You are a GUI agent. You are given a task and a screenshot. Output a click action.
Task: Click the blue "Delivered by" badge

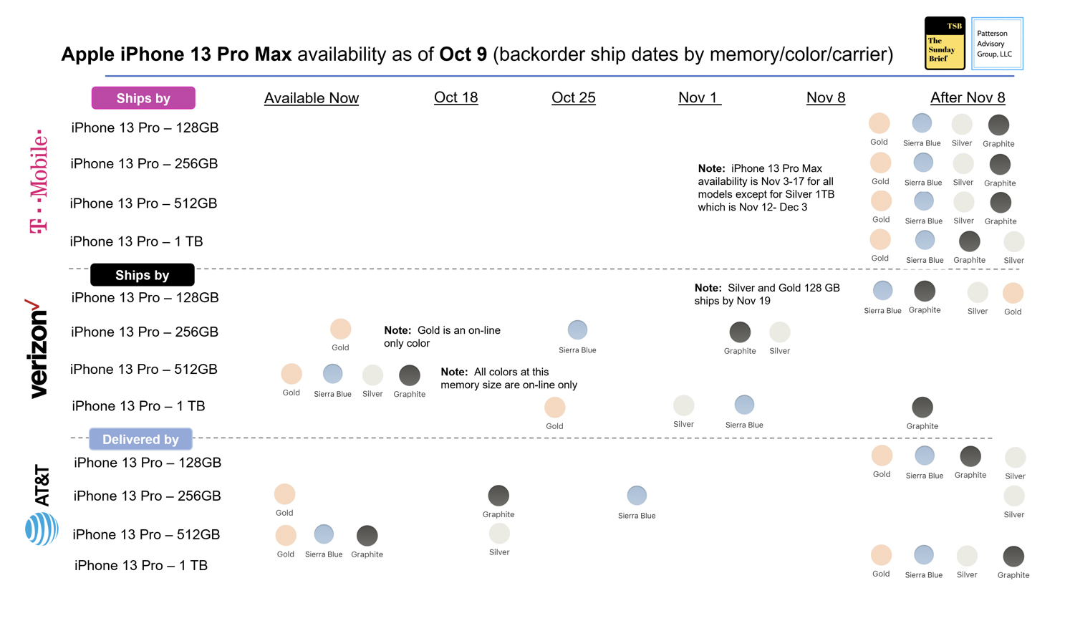click(x=140, y=439)
